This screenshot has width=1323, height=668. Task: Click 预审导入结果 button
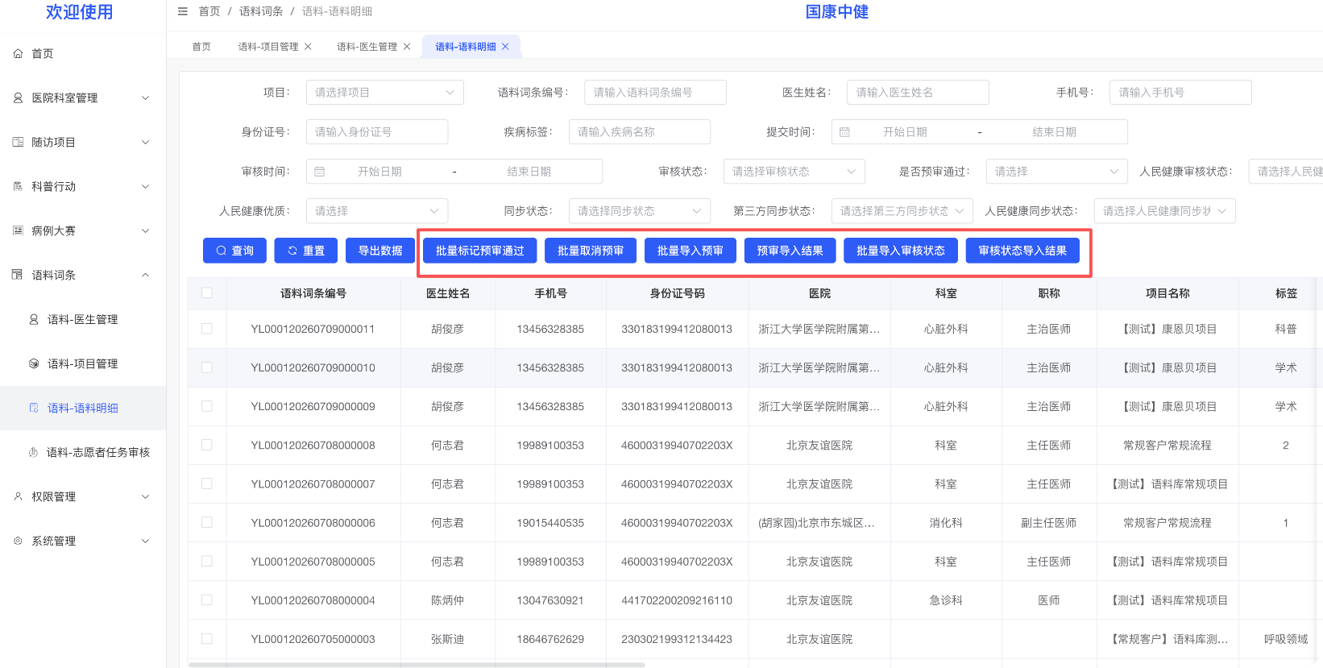[790, 251]
